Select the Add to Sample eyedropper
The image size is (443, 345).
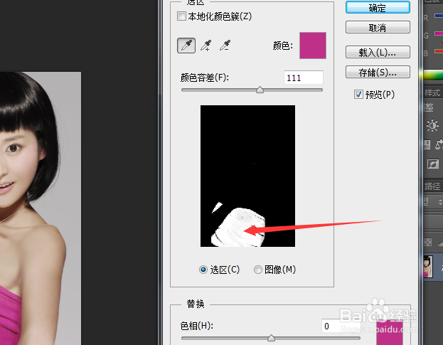[206, 46]
